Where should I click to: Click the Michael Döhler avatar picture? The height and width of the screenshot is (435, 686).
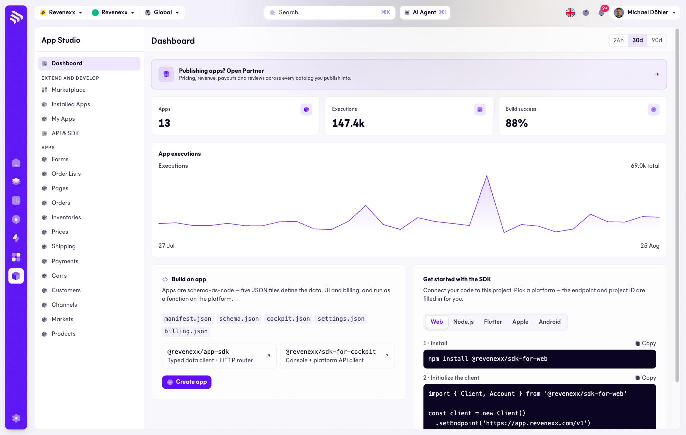[x=619, y=13]
